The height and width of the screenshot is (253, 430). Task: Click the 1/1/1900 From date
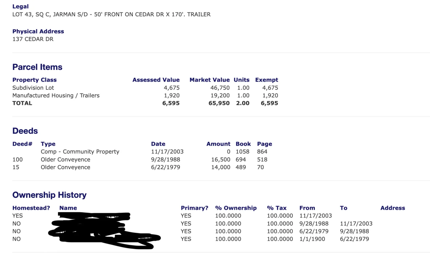pyautogui.click(x=312, y=239)
